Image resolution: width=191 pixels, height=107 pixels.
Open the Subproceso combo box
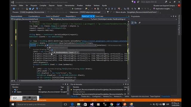pyautogui.click(x=93, y=12)
